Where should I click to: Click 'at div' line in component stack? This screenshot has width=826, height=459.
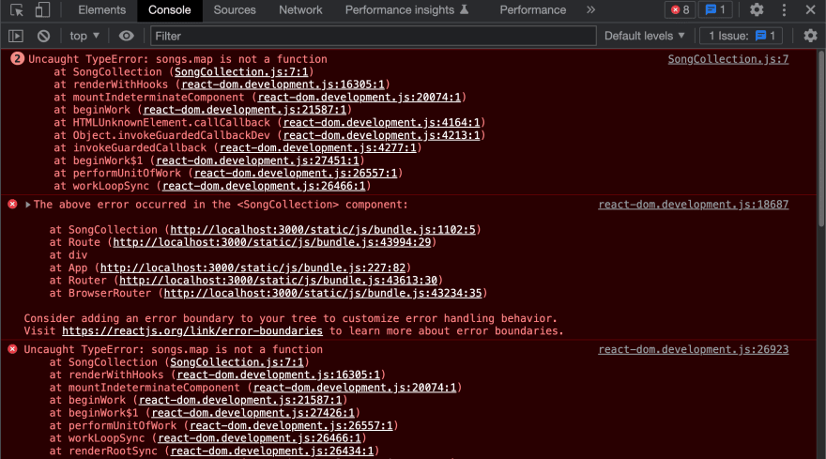coord(69,255)
